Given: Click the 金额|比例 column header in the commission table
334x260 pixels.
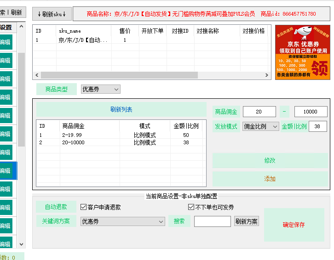Looking at the screenshot, I should (186, 126).
